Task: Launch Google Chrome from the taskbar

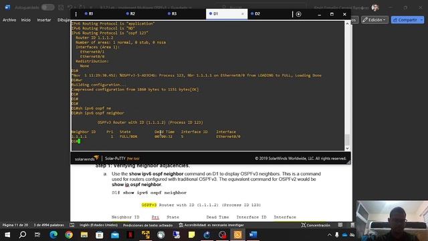Action: [69, 235]
